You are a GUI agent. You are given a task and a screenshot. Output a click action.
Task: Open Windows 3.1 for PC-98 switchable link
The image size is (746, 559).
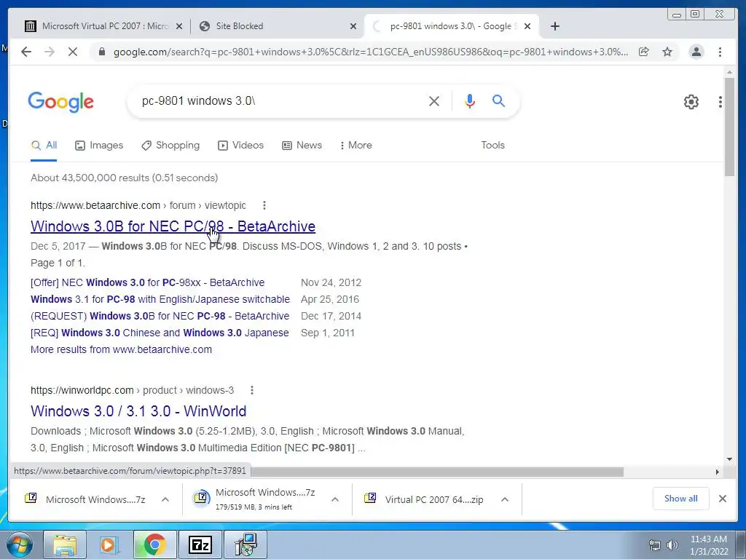click(160, 299)
